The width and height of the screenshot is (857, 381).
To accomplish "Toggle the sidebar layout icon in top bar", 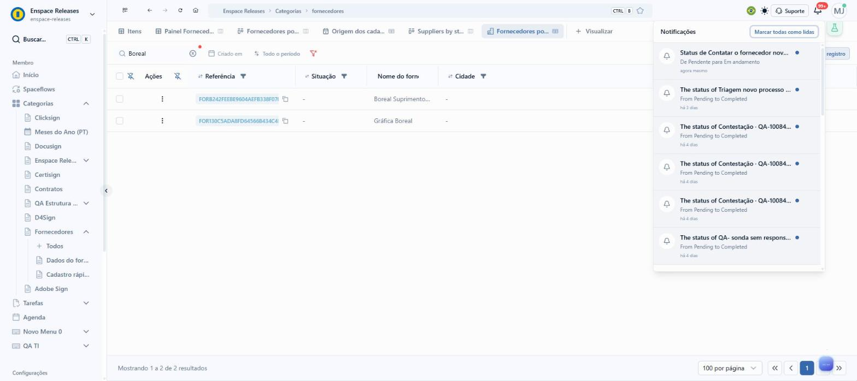I will pyautogui.click(x=125, y=10).
